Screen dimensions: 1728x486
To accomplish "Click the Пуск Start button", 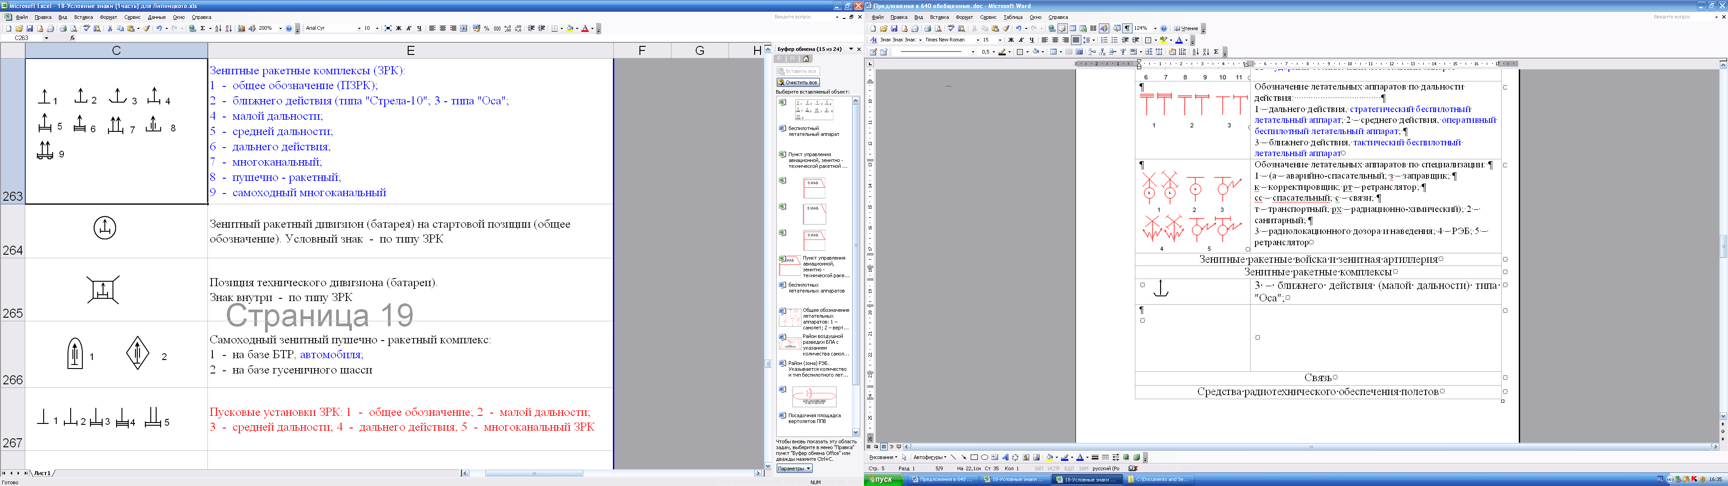I will [883, 479].
